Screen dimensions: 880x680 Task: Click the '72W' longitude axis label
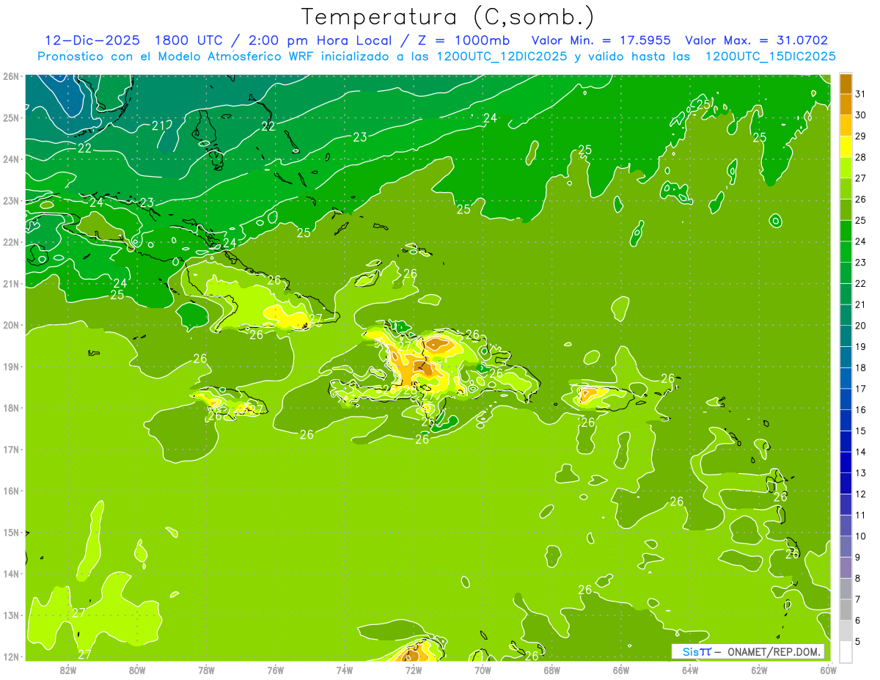coord(414,670)
